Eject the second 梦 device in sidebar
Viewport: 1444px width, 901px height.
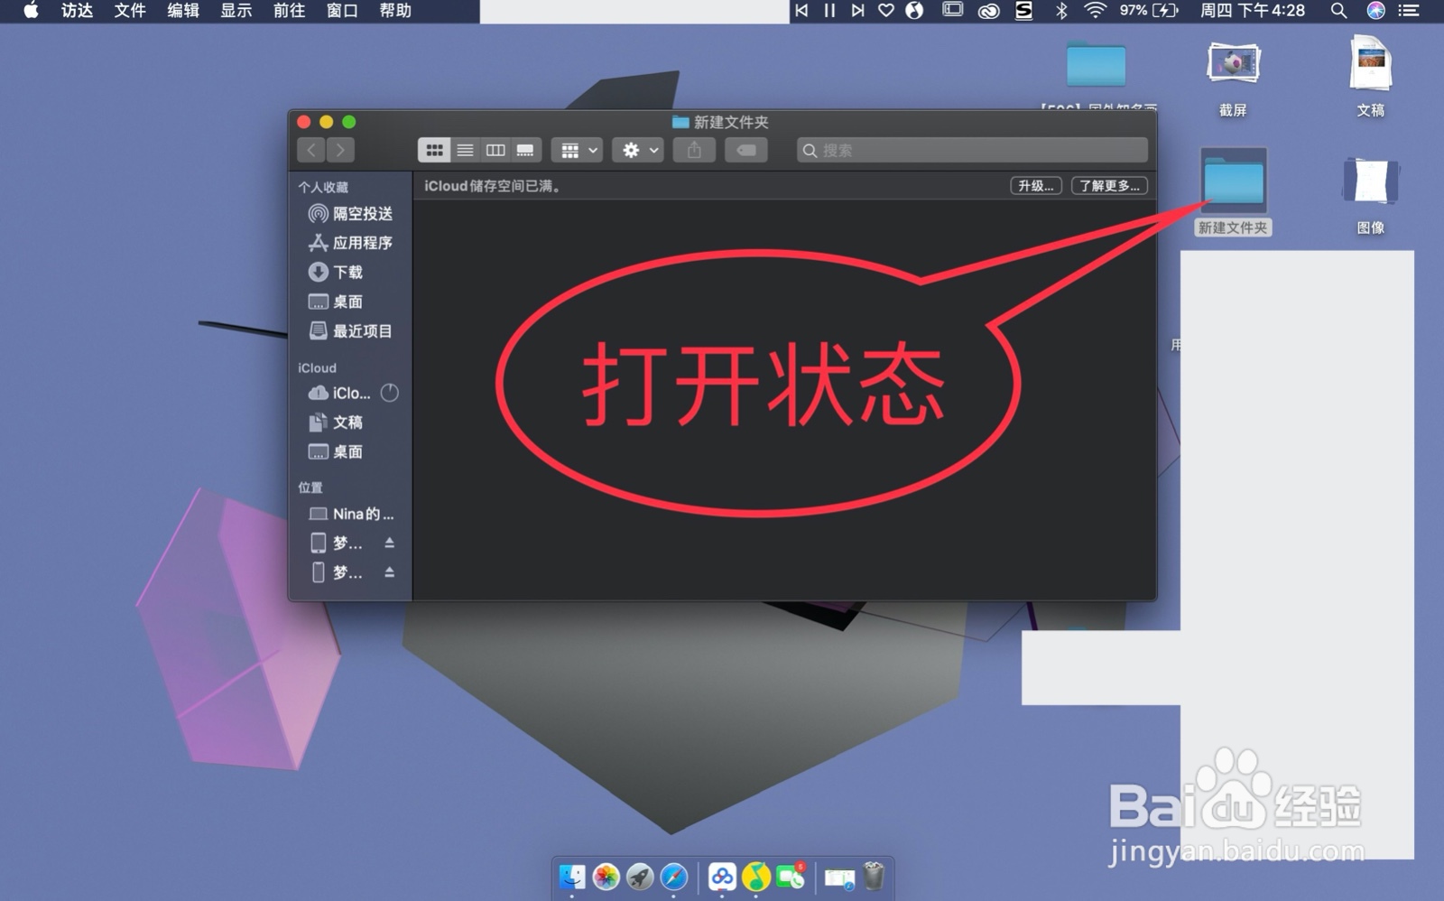(x=389, y=571)
